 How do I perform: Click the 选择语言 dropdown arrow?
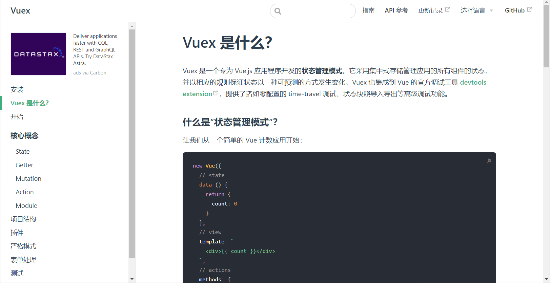click(x=491, y=11)
